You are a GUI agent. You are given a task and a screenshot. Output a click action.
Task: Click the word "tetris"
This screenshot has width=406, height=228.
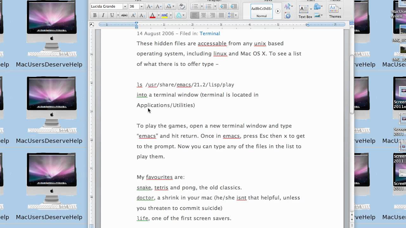[161, 187]
